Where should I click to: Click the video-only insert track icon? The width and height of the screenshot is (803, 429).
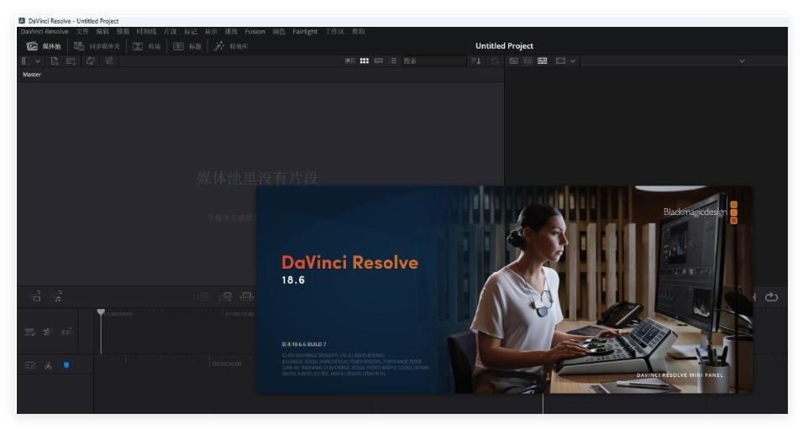pos(35,296)
